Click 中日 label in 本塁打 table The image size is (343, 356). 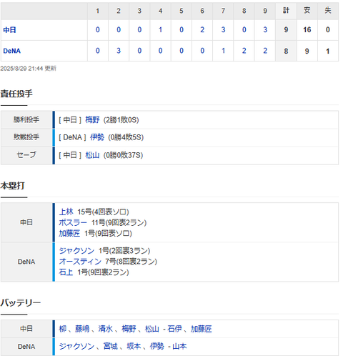click(26, 222)
